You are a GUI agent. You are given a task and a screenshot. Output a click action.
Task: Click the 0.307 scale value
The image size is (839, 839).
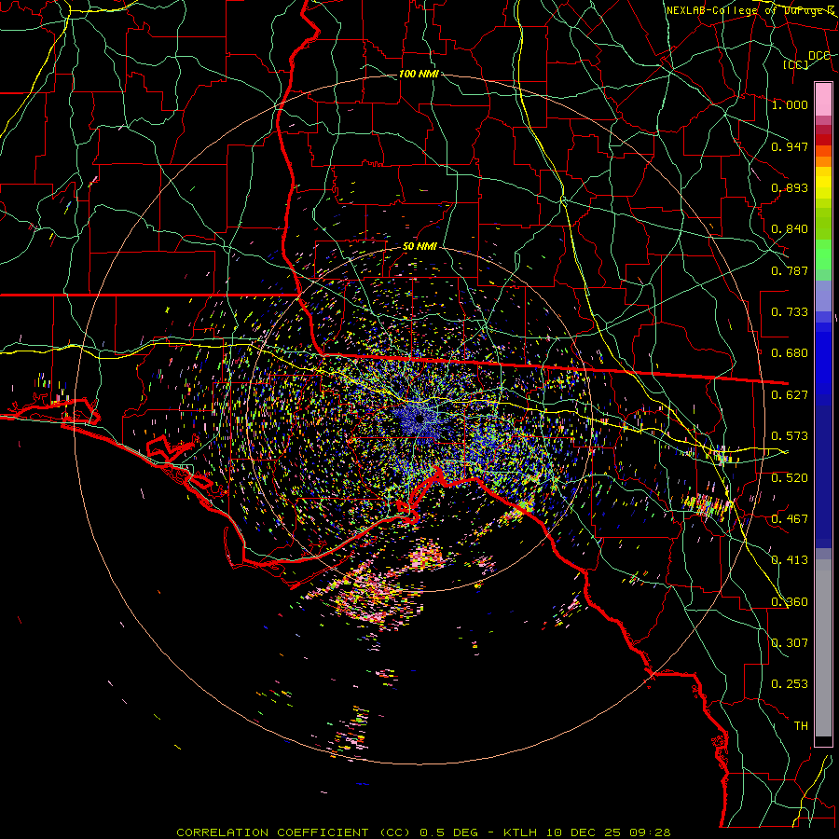[x=790, y=643]
